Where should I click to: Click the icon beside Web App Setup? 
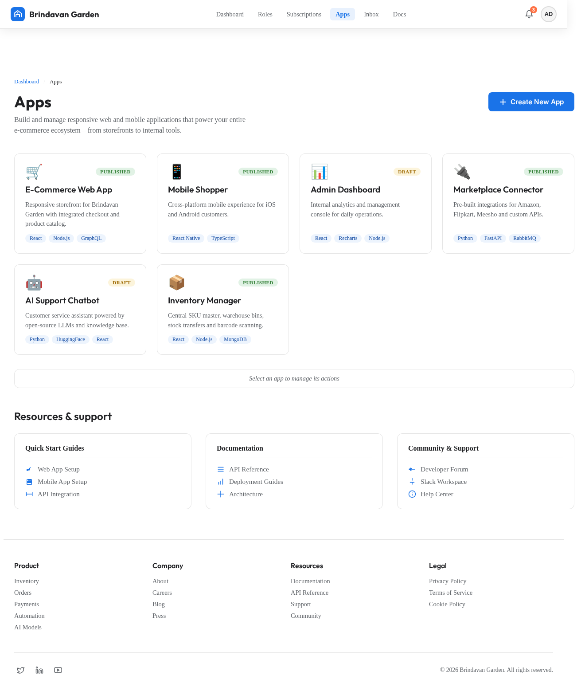click(29, 469)
